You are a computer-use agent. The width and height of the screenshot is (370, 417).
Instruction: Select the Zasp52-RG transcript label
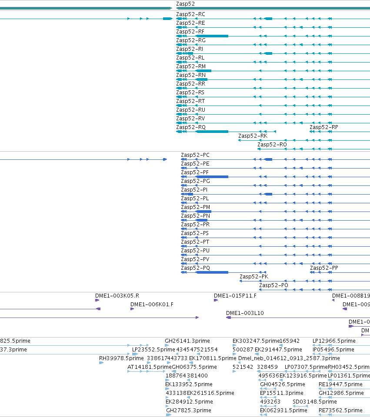pyautogui.click(x=191, y=40)
